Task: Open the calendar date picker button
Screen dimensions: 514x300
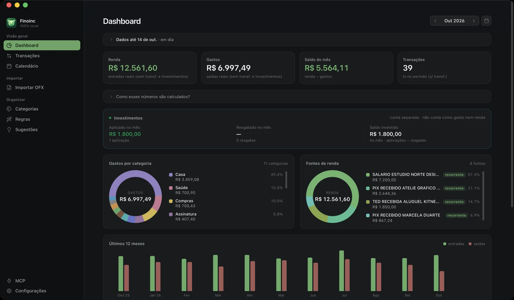Action: coord(486,21)
